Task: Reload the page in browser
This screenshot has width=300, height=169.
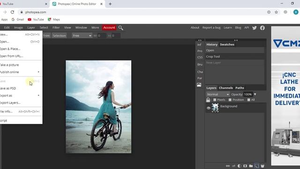Action: (x=13, y=12)
